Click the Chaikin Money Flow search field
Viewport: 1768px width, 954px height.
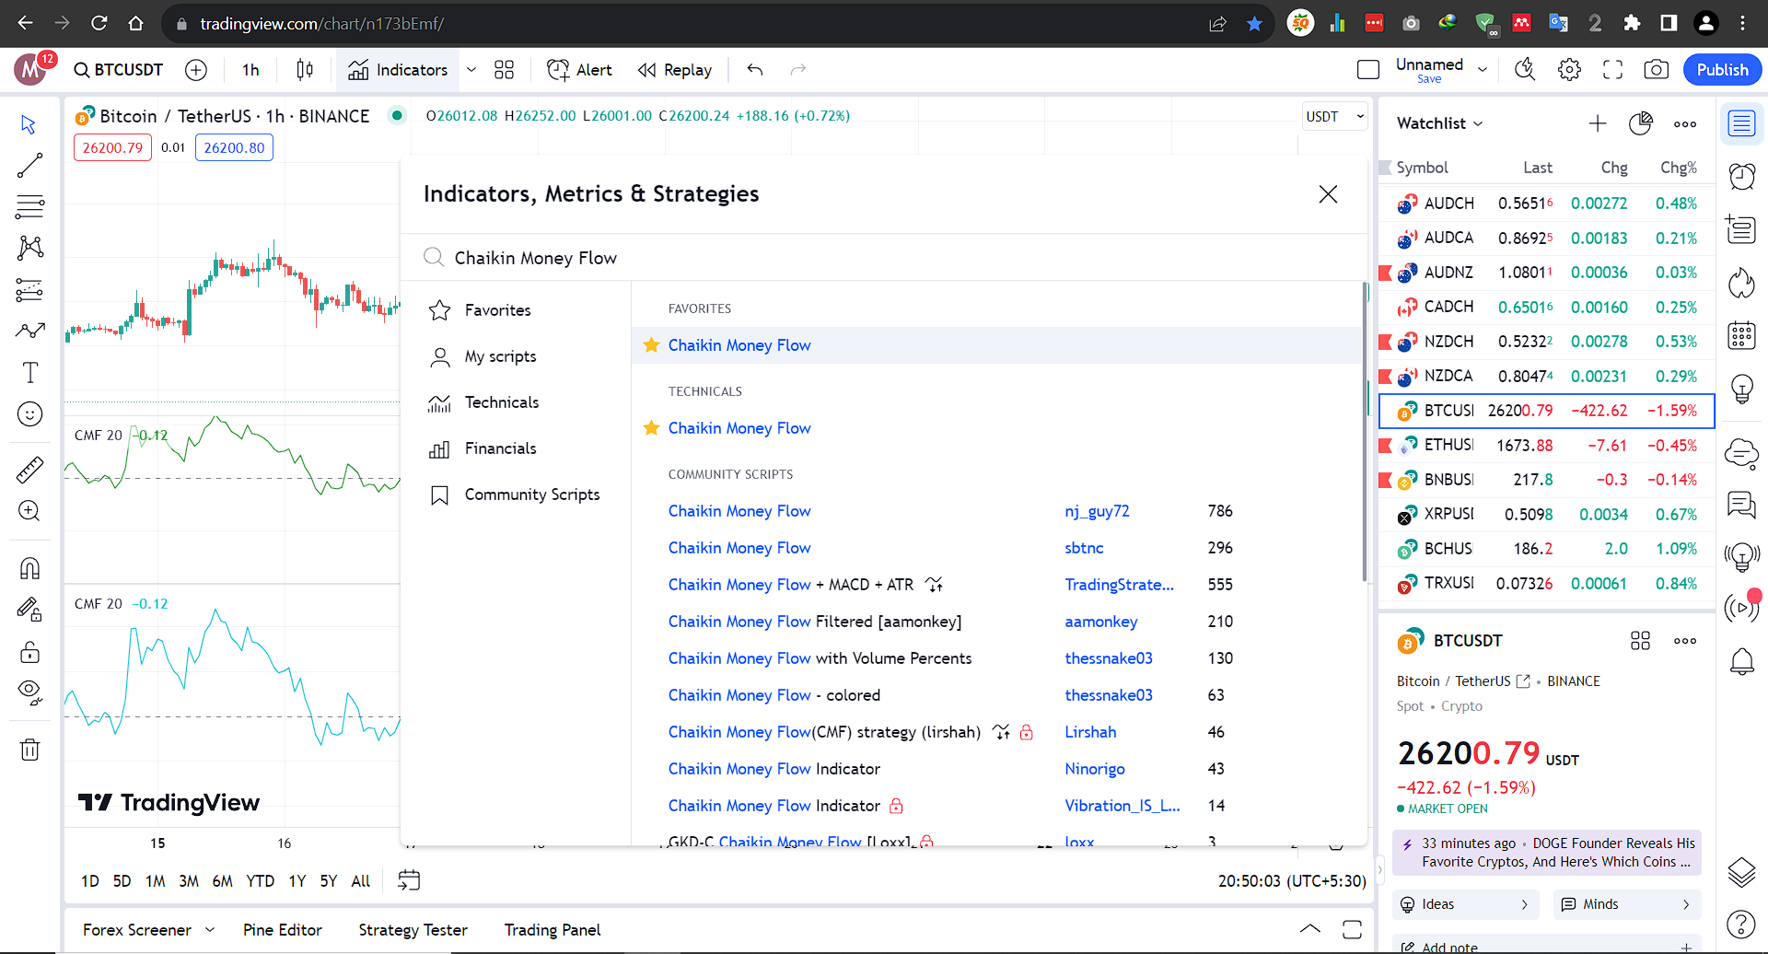coord(884,258)
